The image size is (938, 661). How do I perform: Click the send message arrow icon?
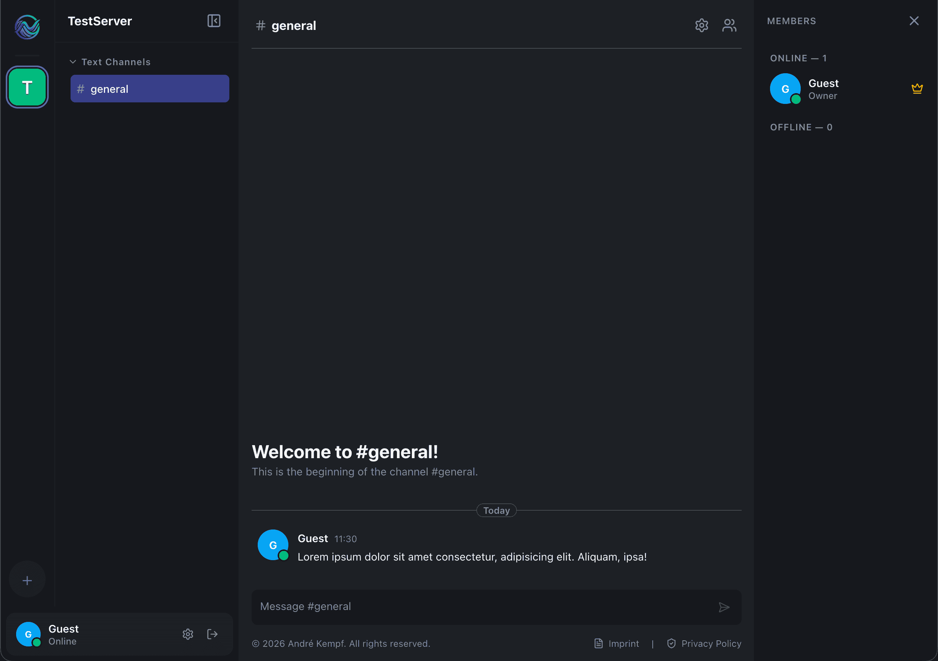724,607
